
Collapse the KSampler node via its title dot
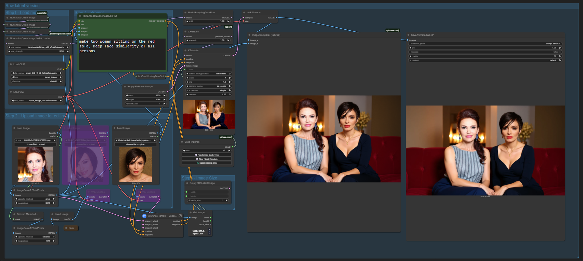point(185,50)
